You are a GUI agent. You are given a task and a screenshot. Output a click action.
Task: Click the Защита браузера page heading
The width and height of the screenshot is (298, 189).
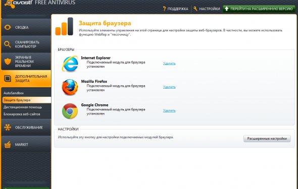click(105, 23)
